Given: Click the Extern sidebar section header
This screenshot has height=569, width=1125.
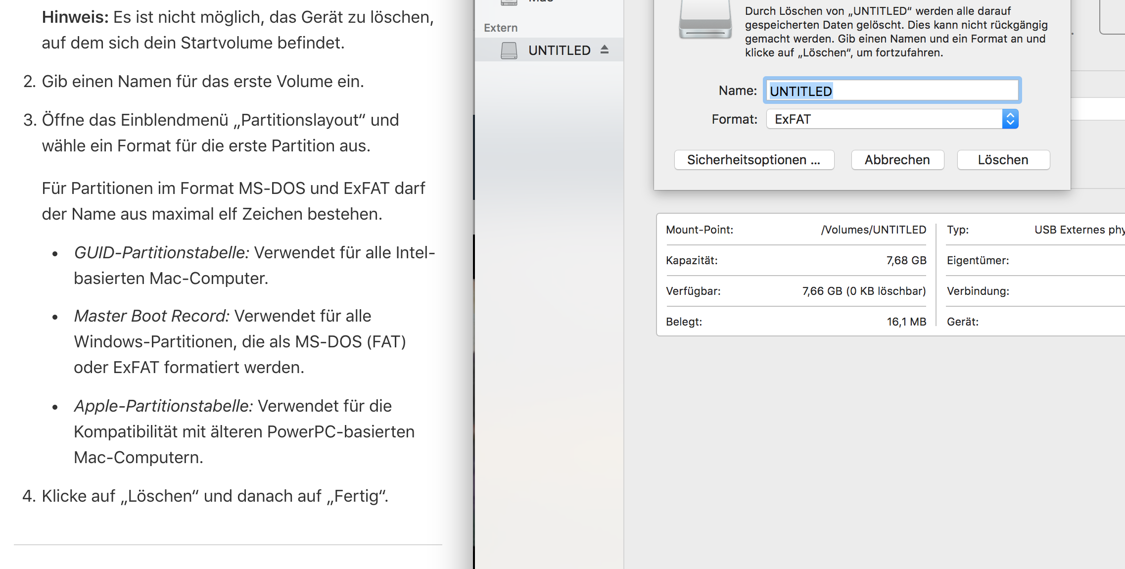Looking at the screenshot, I should tap(501, 28).
